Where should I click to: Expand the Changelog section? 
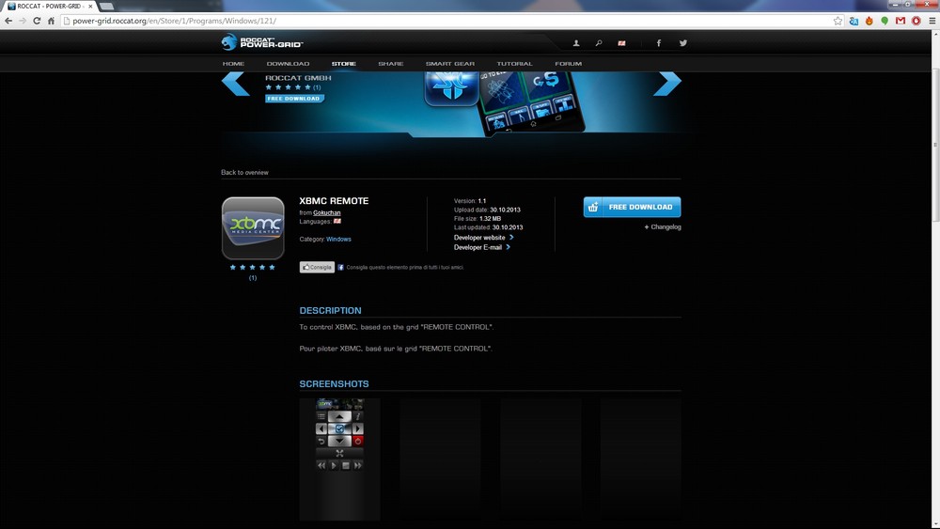664,227
